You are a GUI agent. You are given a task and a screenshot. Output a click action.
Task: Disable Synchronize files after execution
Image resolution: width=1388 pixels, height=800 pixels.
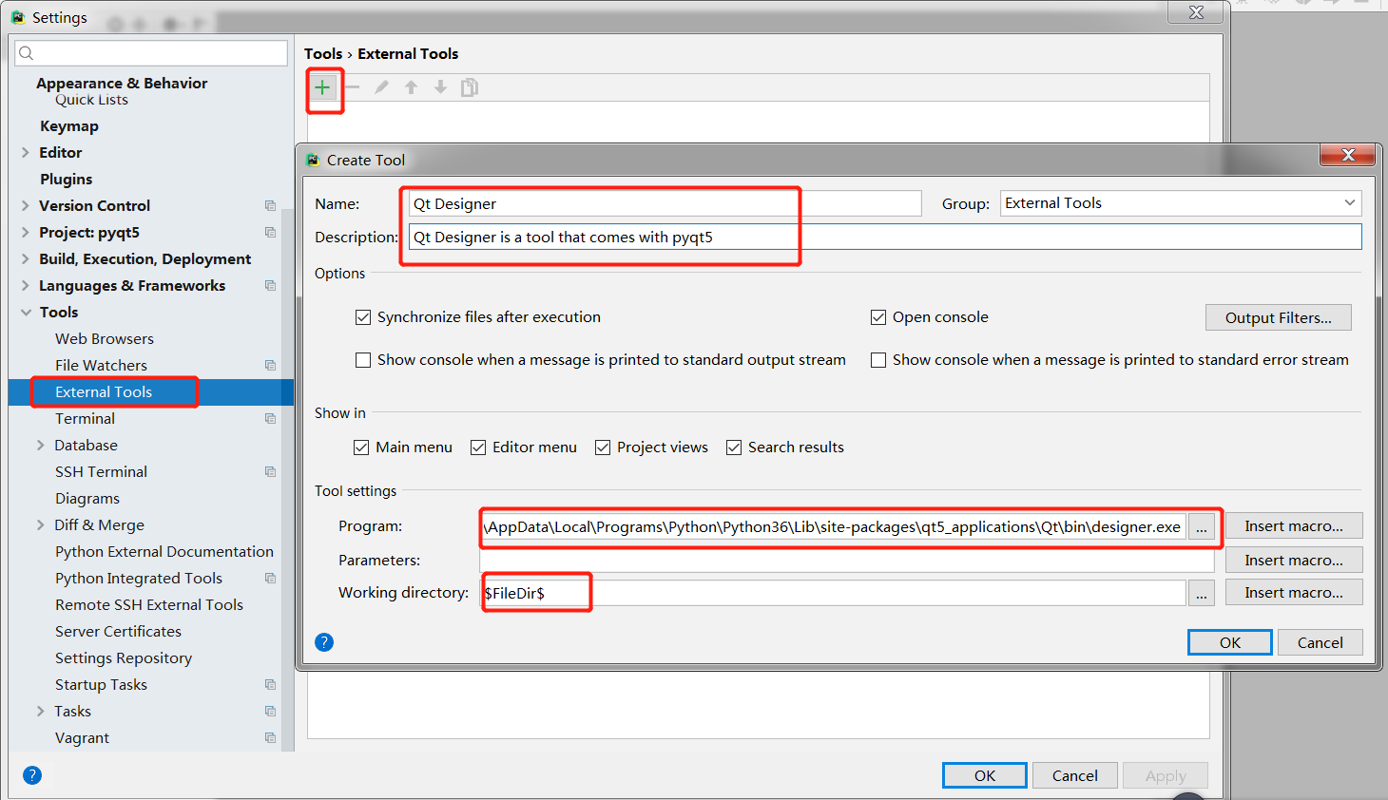363,316
